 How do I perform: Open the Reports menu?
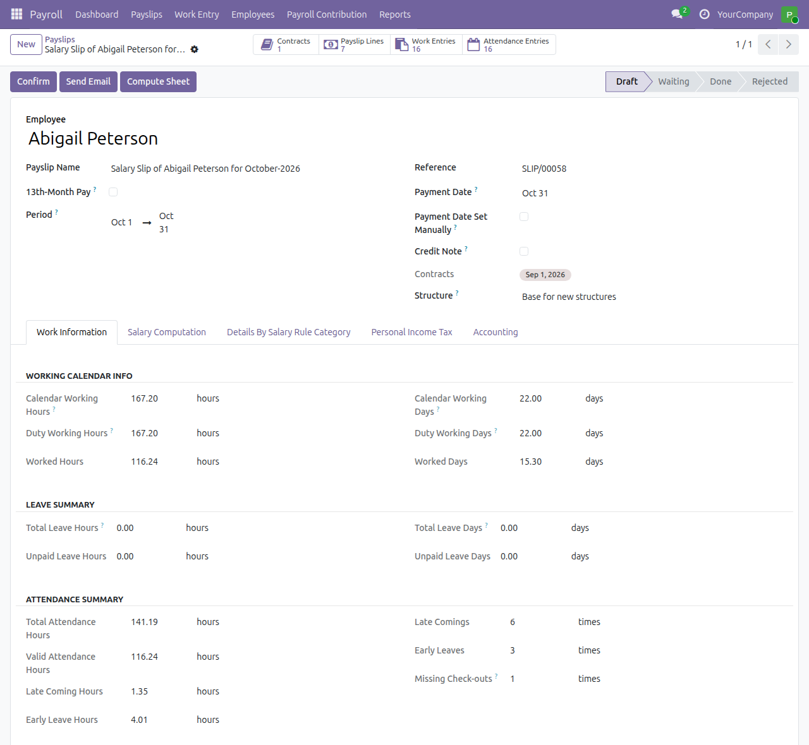(x=395, y=14)
